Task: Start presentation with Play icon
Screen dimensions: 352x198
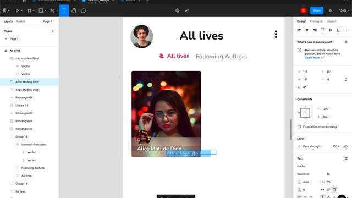Action: (x=331, y=10)
